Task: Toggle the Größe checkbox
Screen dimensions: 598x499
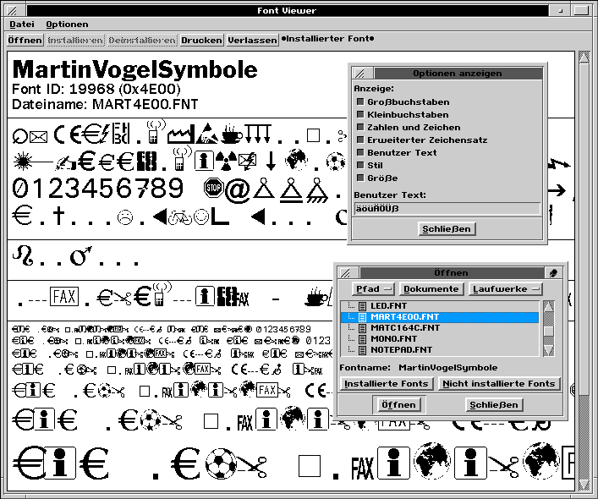Action: (x=360, y=178)
